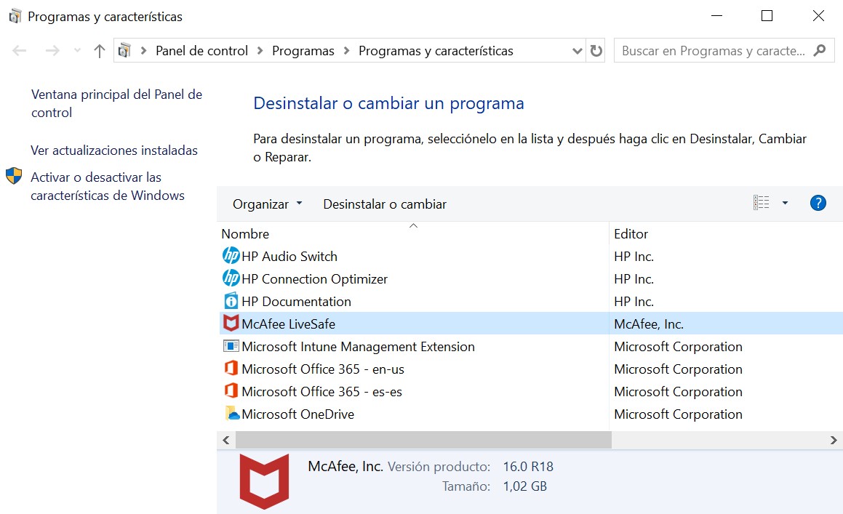Open Ventana principal del Panel de control
Image resolution: width=843 pixels, height=514 pixels.
[x=116, y=103]
